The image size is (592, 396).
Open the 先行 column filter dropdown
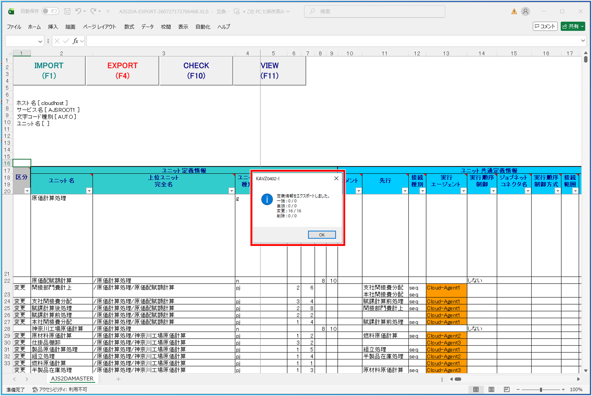pos(405,191)
